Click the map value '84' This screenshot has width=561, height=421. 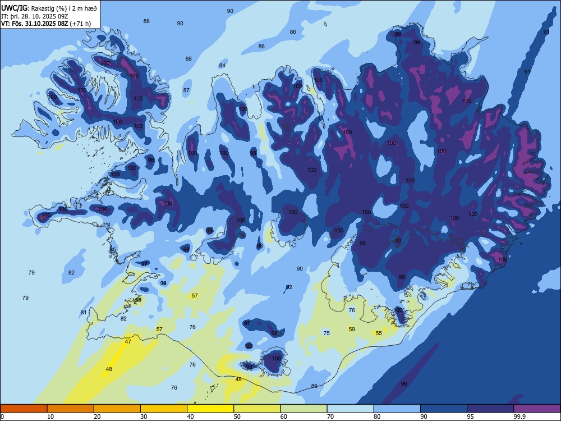[222, 65]
